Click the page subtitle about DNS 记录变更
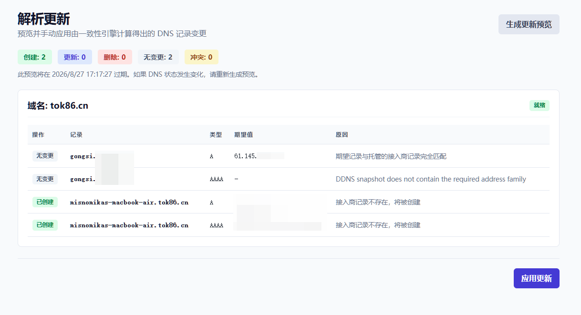 coord(112,34)
